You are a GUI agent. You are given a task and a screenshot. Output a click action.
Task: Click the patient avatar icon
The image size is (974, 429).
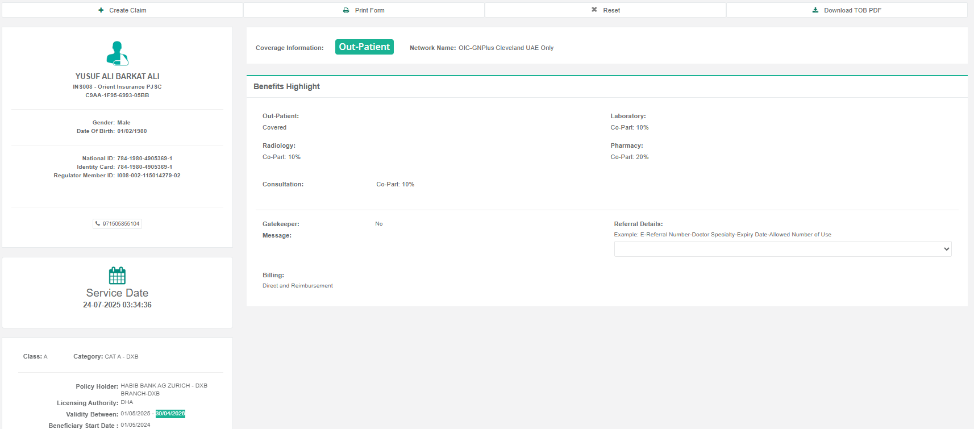click(117, 53)
